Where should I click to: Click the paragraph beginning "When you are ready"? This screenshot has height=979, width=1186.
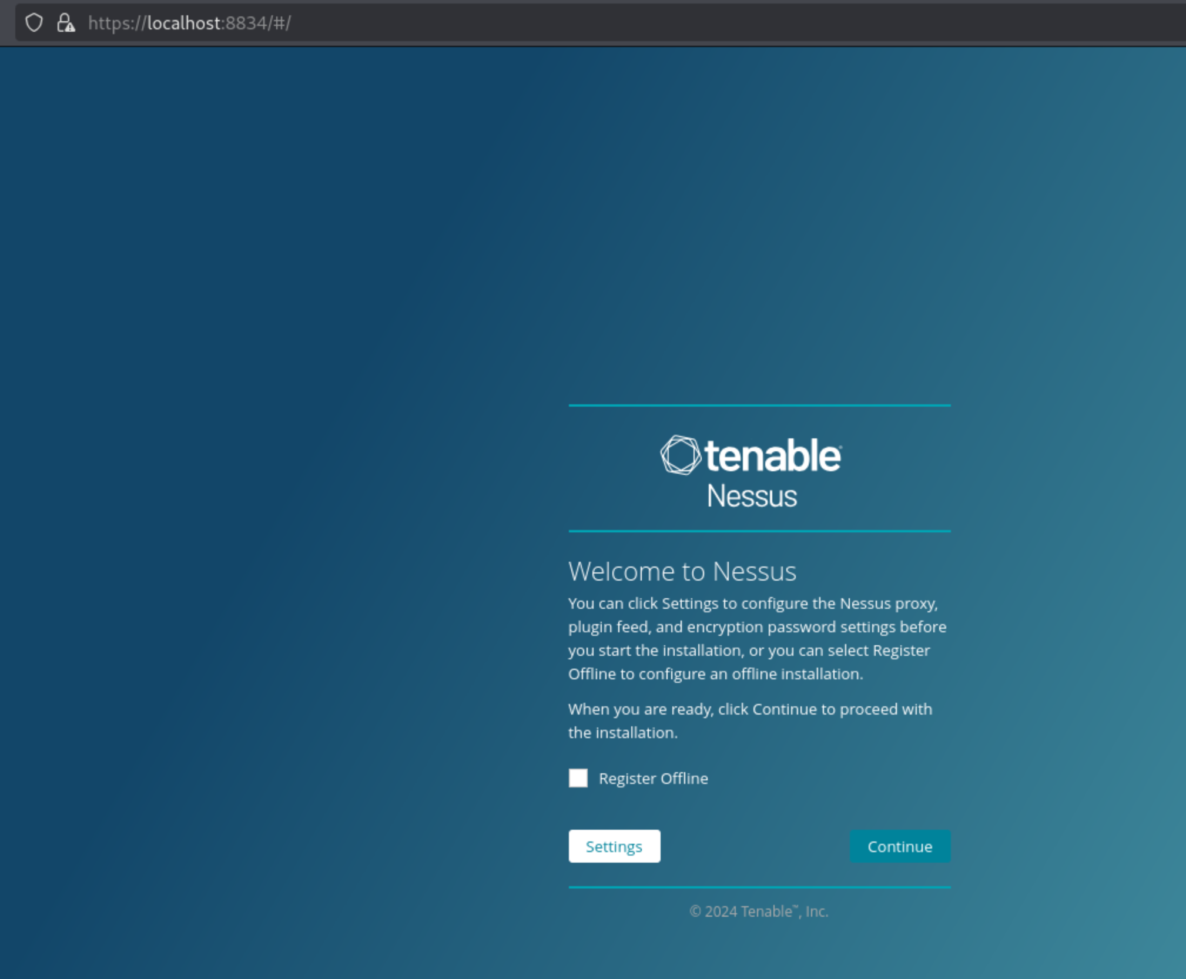(751, 721)
